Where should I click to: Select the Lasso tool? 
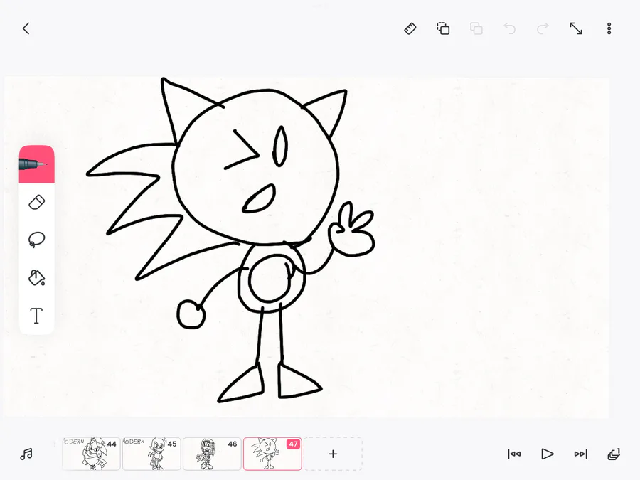pyautogui.click(x=37, y=240)
